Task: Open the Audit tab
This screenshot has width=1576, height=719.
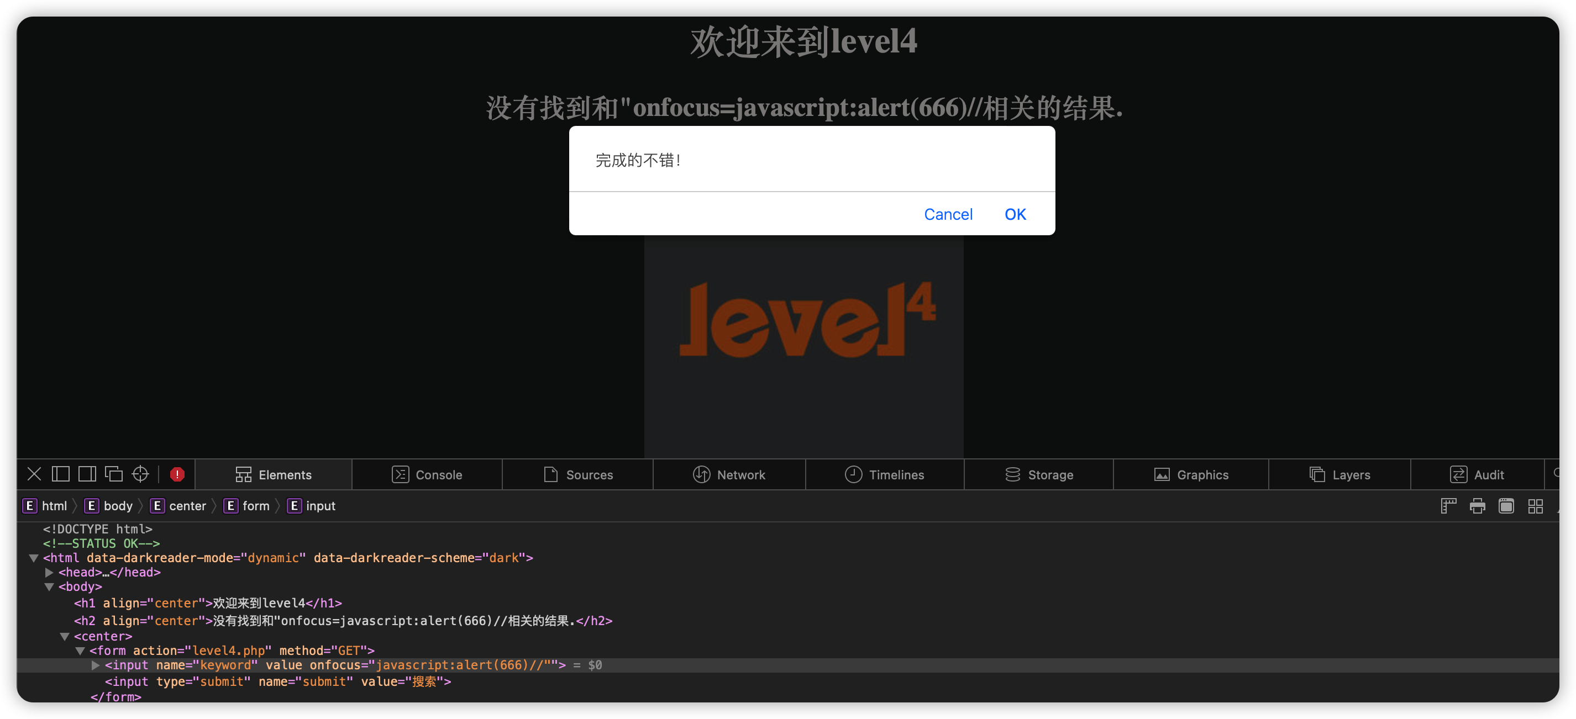Action: 1478,474
